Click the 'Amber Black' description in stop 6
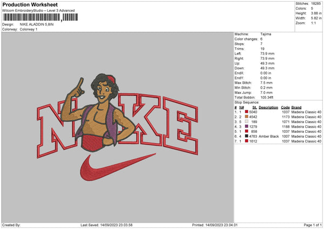324x229 pixels. pyautogui.click(x=268, y=136)
